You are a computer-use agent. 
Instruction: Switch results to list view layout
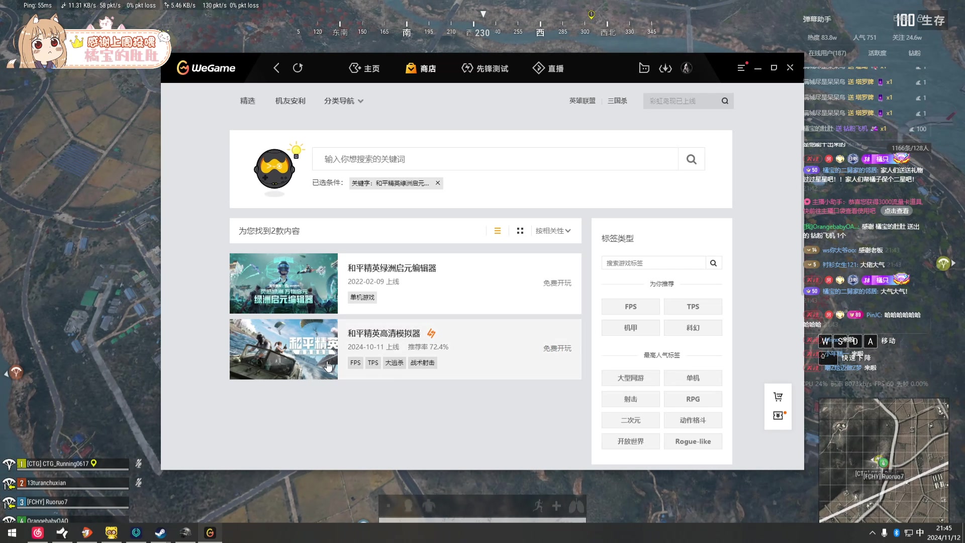[498, 230]
